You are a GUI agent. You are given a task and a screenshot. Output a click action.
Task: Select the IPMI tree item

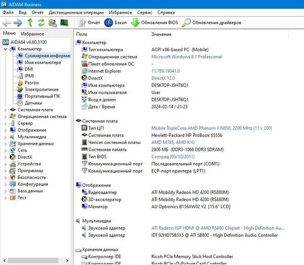[x=29, y=76]
